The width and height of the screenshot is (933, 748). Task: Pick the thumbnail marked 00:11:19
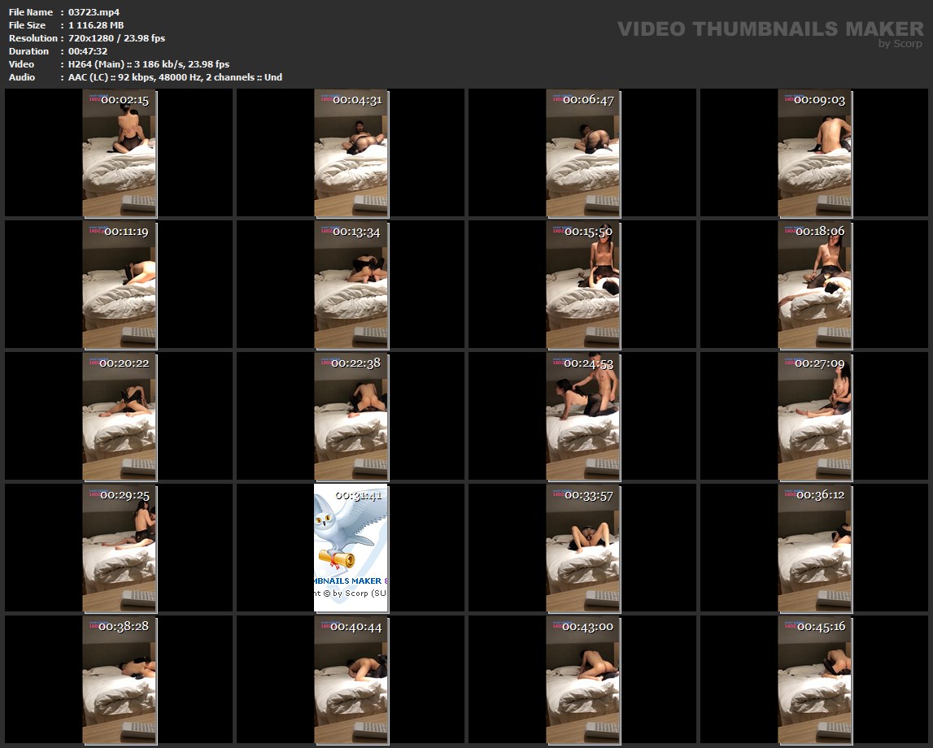[119, 285]
